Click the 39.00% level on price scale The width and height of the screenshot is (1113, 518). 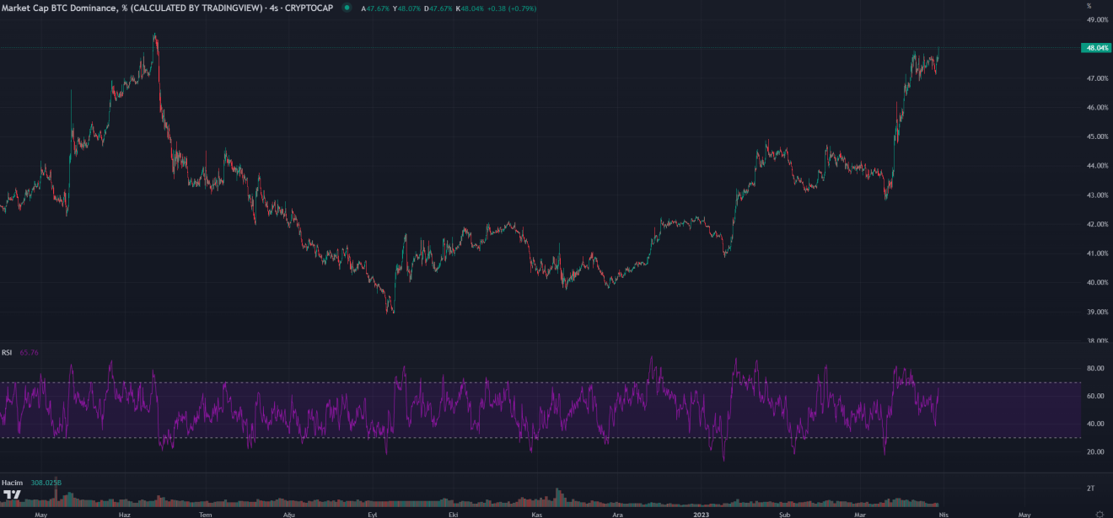(x=1097, y=312)
